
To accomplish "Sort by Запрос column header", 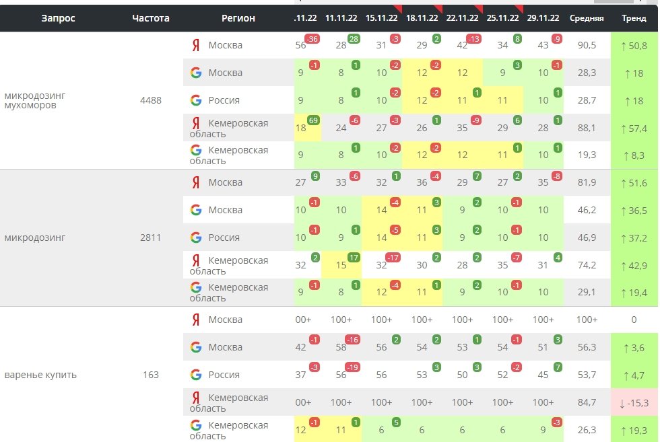I will (x=58, y=18).
